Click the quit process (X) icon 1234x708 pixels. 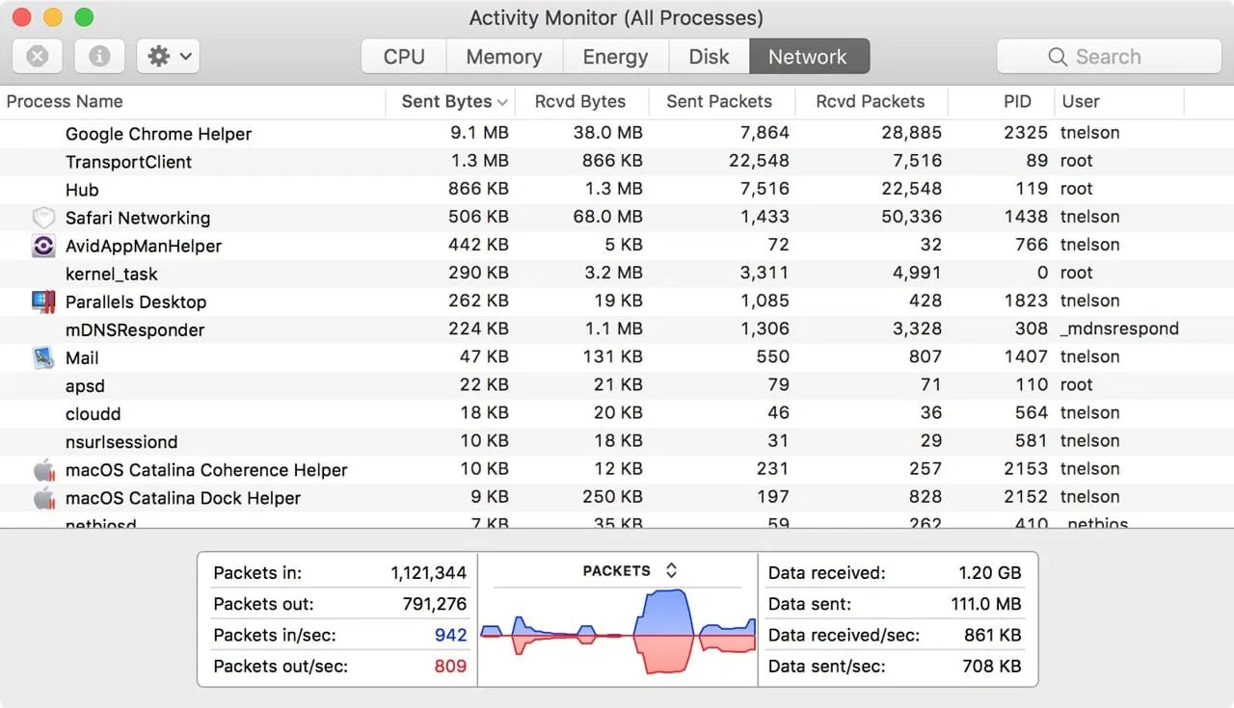point(37,55)
